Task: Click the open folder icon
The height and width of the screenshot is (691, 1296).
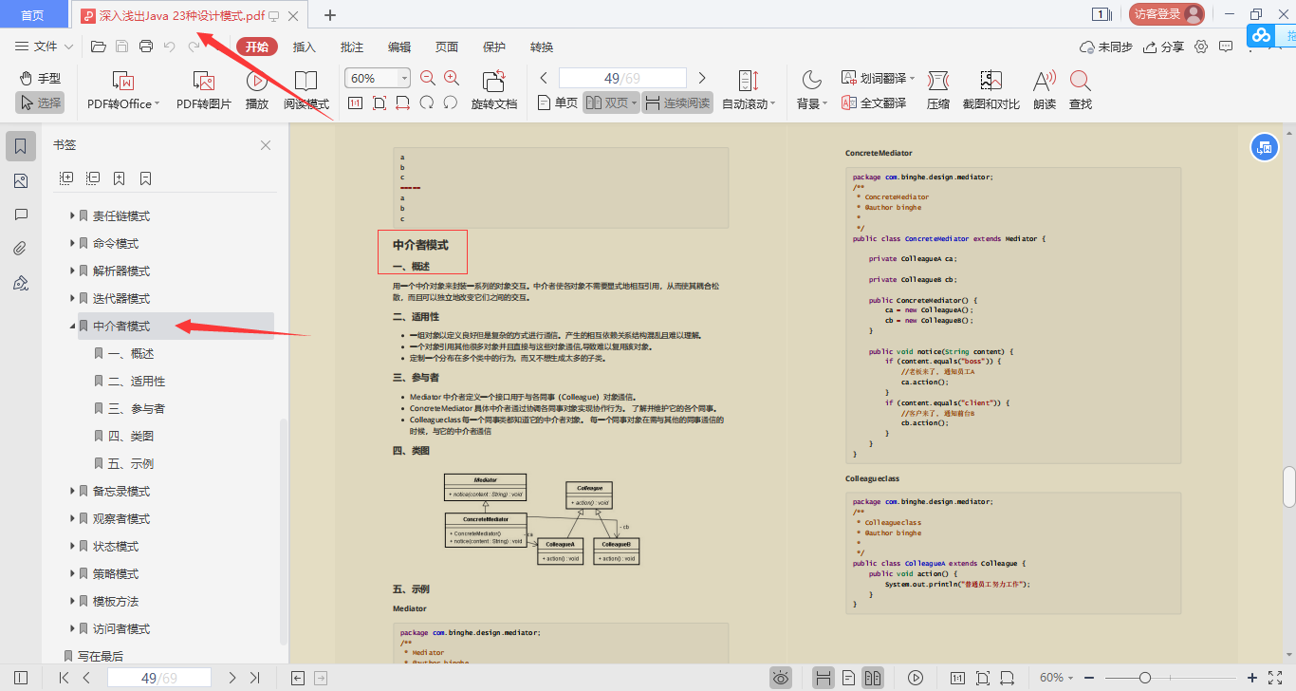Action: 98,47
